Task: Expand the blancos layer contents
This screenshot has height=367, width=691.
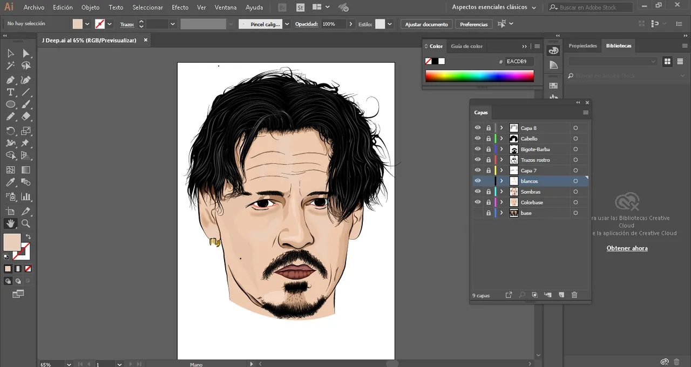Action: [502, 181]
